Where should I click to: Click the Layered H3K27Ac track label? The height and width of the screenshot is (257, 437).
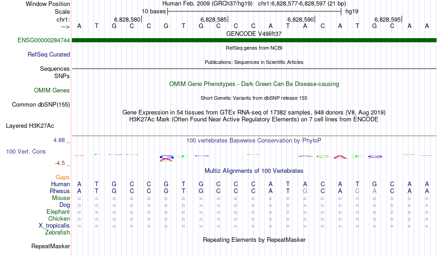click(x=30, y=126)
